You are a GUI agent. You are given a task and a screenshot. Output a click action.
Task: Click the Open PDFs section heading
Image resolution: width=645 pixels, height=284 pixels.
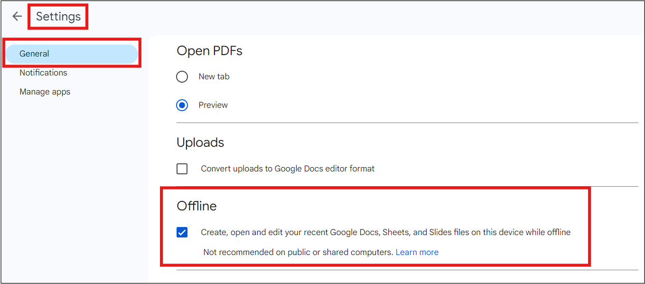tap(209, 51)
